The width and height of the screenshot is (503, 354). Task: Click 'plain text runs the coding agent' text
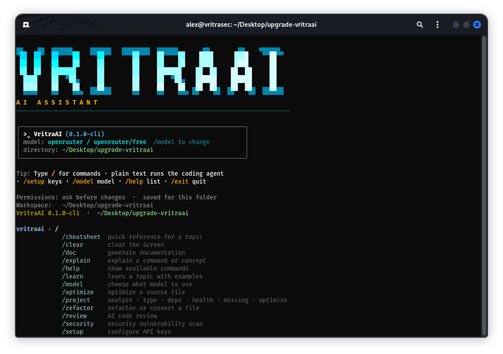coord(168,173)
